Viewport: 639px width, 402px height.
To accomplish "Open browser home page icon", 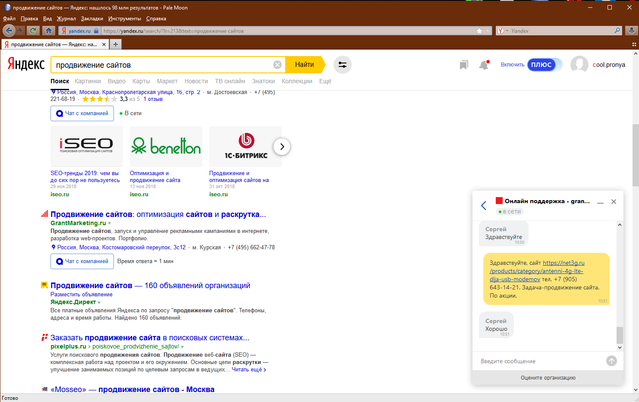I will (49, 31).
